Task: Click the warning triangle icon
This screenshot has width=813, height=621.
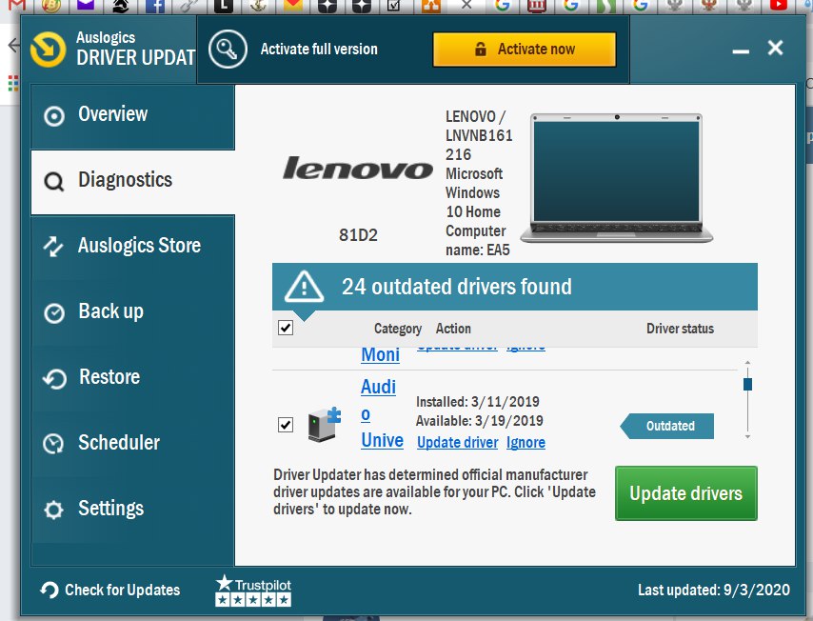Action: pyautogui.click(x=305, y=287)
